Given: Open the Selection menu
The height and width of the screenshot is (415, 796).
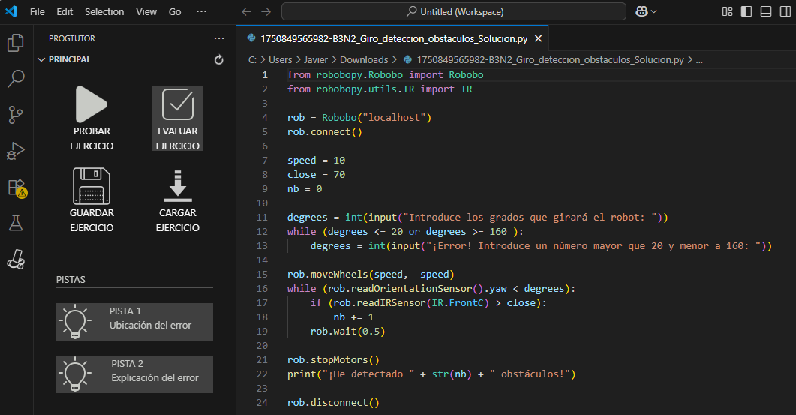Looking at the screenshot, I should pyautogui.click(x=104, y=11).
